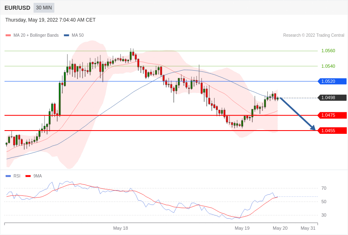Click the May 18 date axis label
Viewport: 348px width, 235px height.
click(120, 228)
